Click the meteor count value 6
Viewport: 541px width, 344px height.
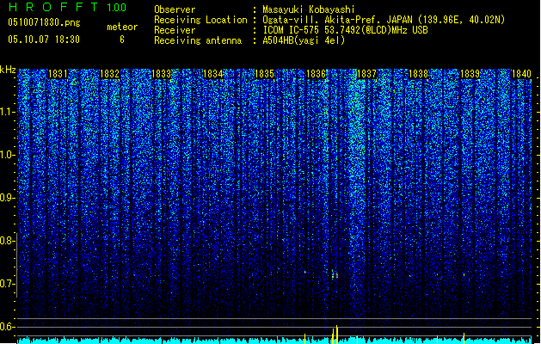pos(122,40)
